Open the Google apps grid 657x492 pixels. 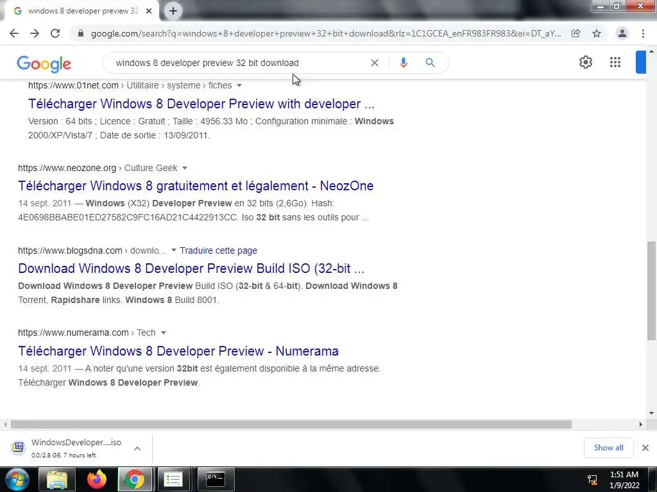tap(615, 62)
